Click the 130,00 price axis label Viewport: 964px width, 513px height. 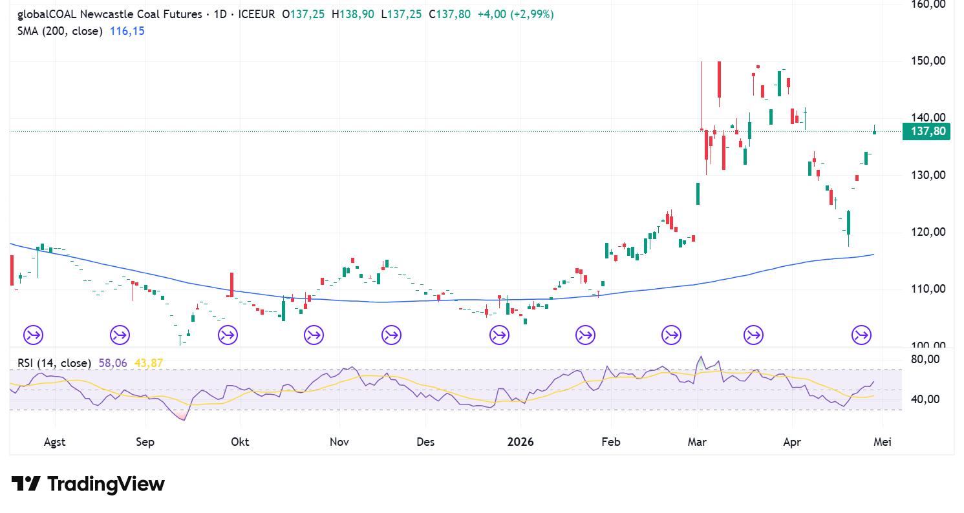coord(928,175)
